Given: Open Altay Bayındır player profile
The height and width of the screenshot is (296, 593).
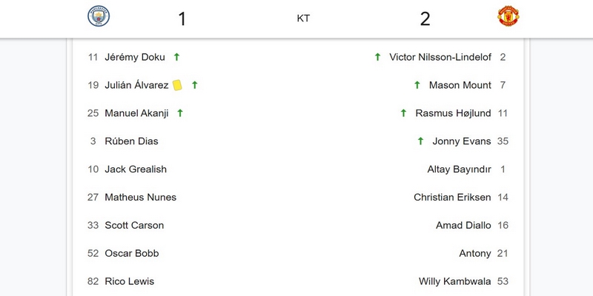Looking at the screenshot, I should pos(459,169).
